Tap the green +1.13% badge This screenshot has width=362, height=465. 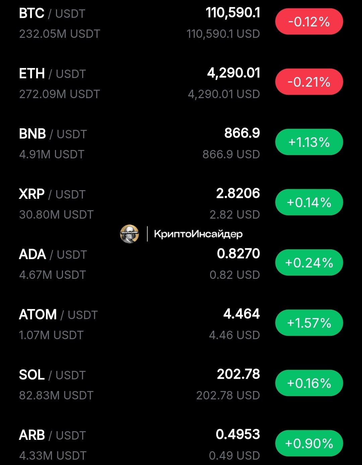click(309, 142)
